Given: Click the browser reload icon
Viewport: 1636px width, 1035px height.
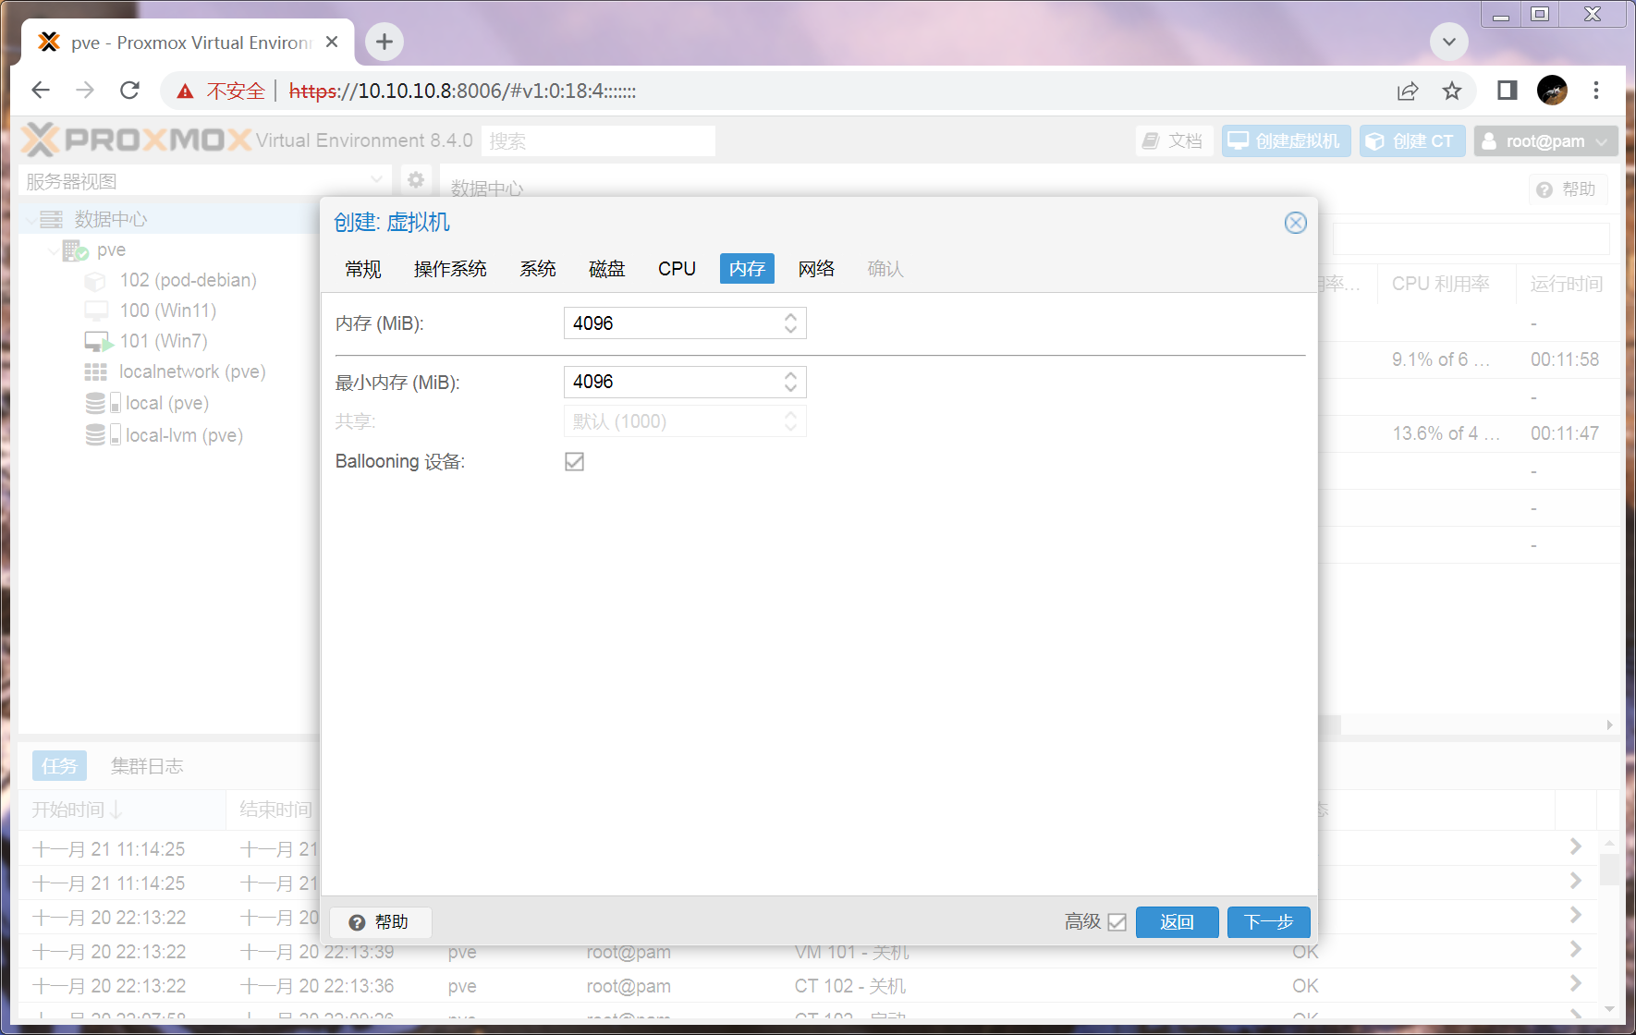Looking at the screenshot, I should 130,91.
